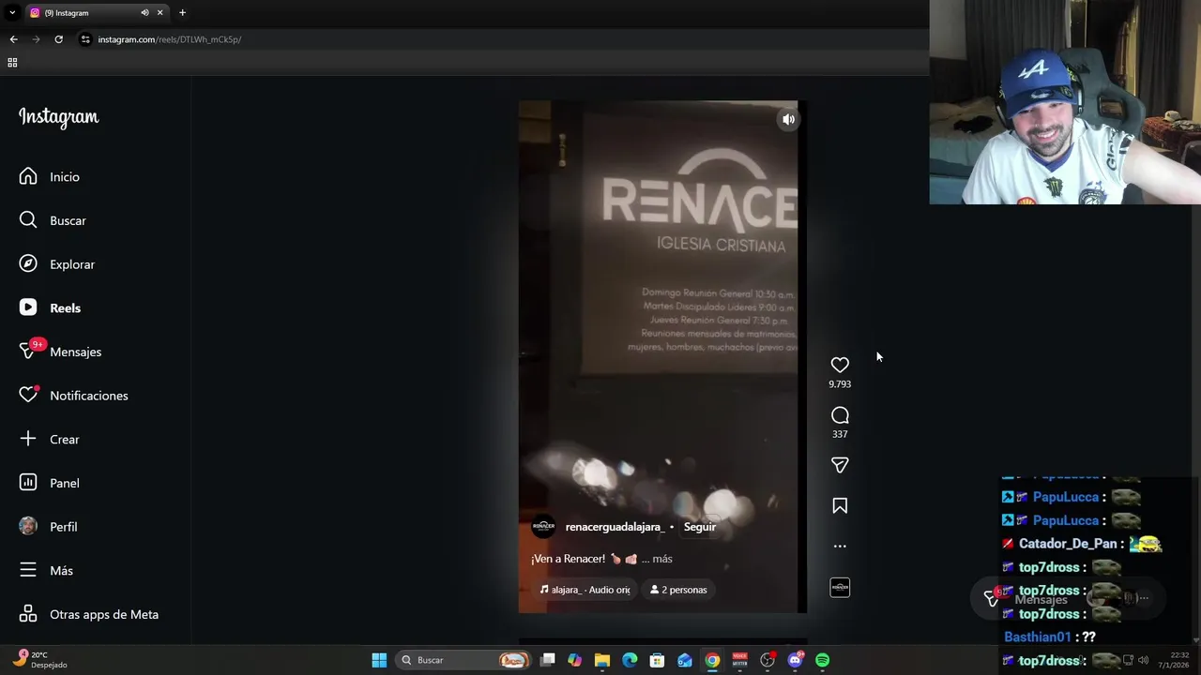This screenshot has height=675, width=1201.
Task: Click the 337 comments count
Action: tap(840, 434)
